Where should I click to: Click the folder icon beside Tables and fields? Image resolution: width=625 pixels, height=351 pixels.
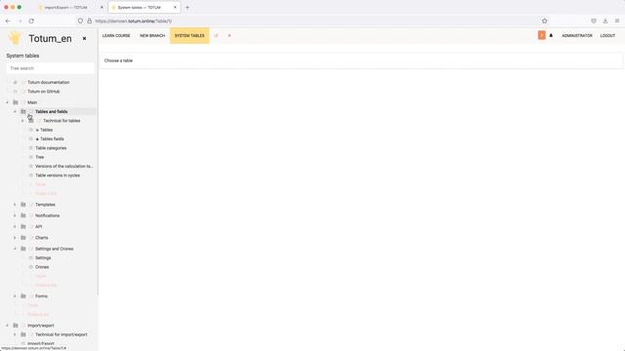pos(23,111)
